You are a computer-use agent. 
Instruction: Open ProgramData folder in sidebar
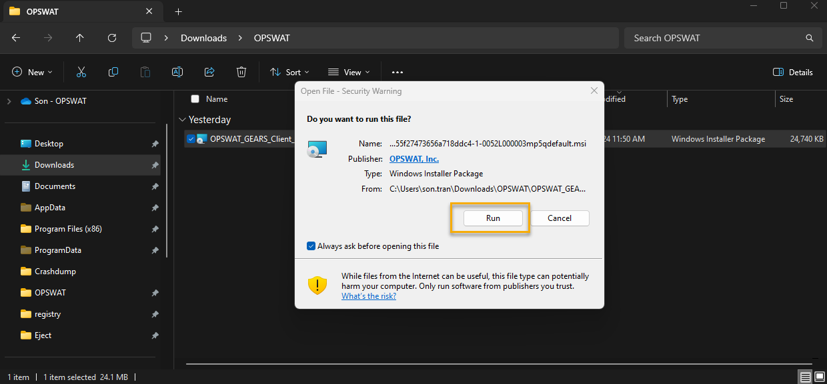tap(58, 250)
